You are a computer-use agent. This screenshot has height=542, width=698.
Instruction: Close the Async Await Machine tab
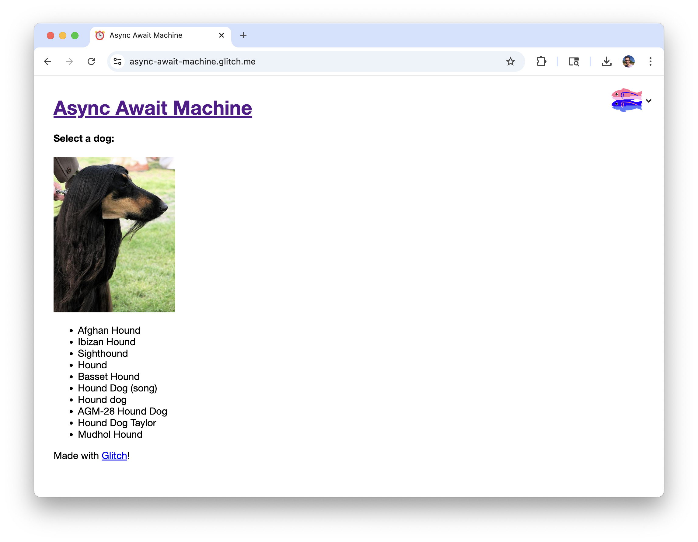pos(222,35)
